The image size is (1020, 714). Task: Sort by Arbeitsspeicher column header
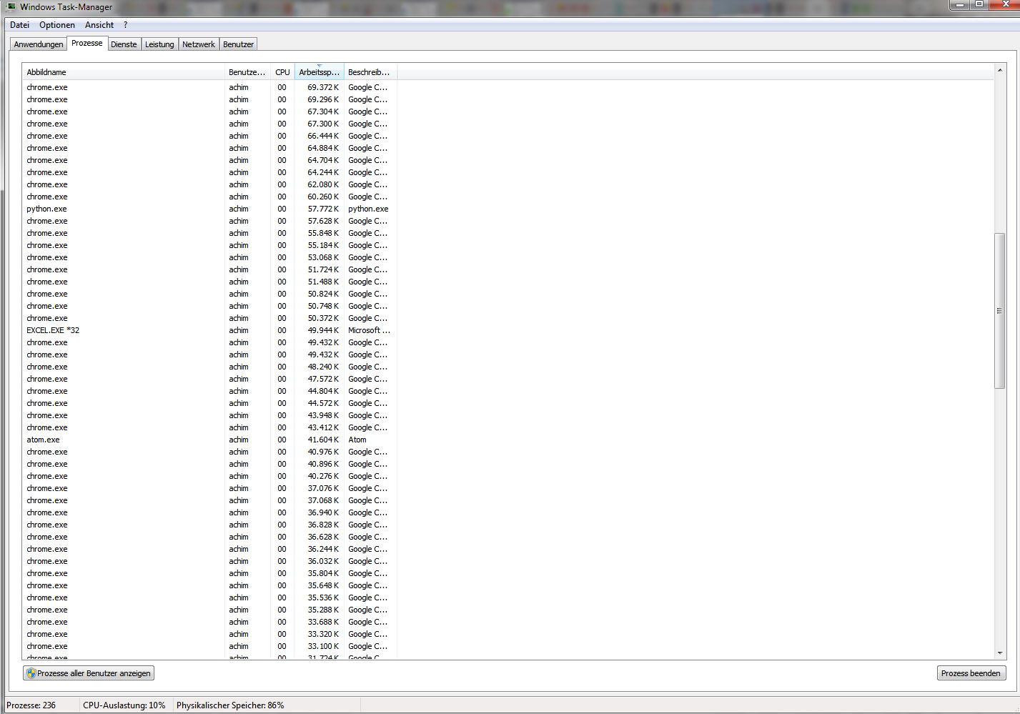point(320,72)
